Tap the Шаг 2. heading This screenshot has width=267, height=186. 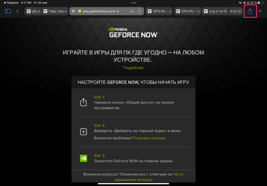tap(100, 125)
